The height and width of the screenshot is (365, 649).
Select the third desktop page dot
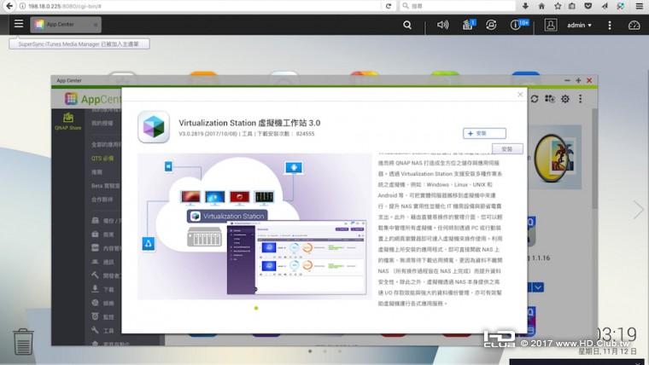tap(340, 351)
